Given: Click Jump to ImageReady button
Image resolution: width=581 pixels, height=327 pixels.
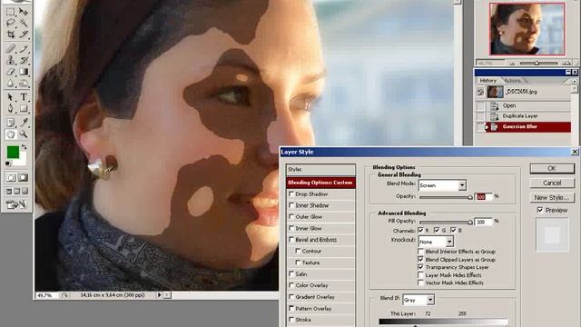Looking at the screenshot, I should pos(16,204).
